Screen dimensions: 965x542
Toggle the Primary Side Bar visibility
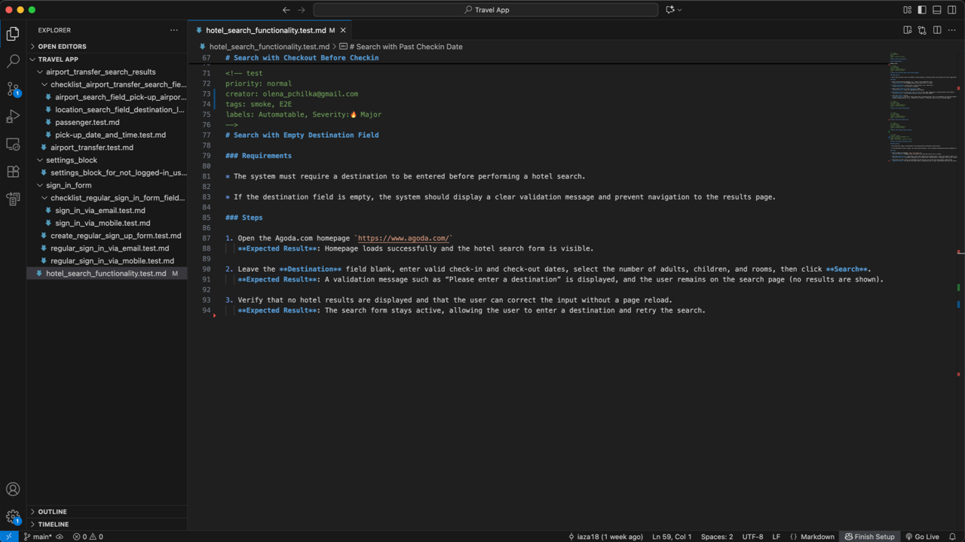click(x=921, y=10)
